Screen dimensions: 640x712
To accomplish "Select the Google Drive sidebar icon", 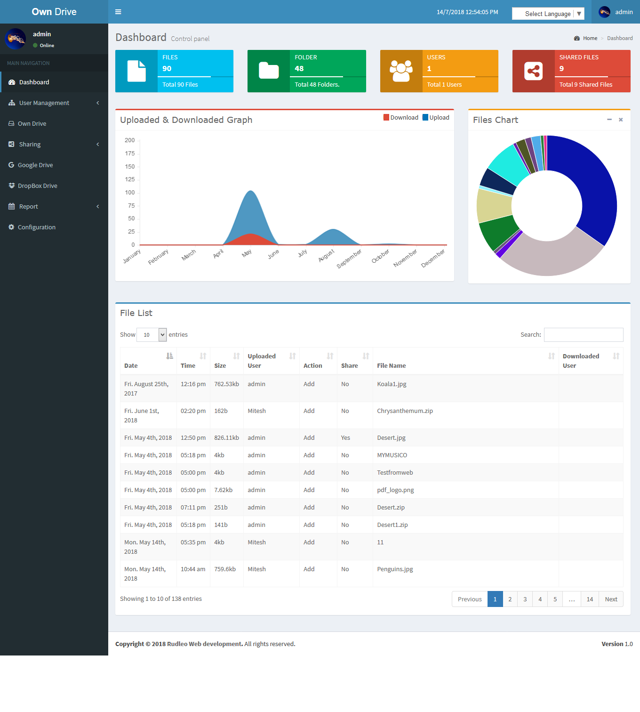I will [x=11, y=165].
